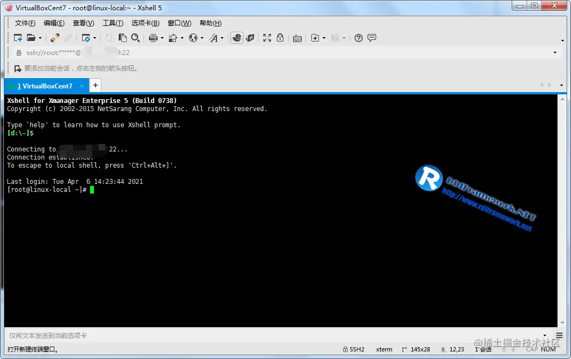Click the Disconnect plug icon

click(55, 38)
